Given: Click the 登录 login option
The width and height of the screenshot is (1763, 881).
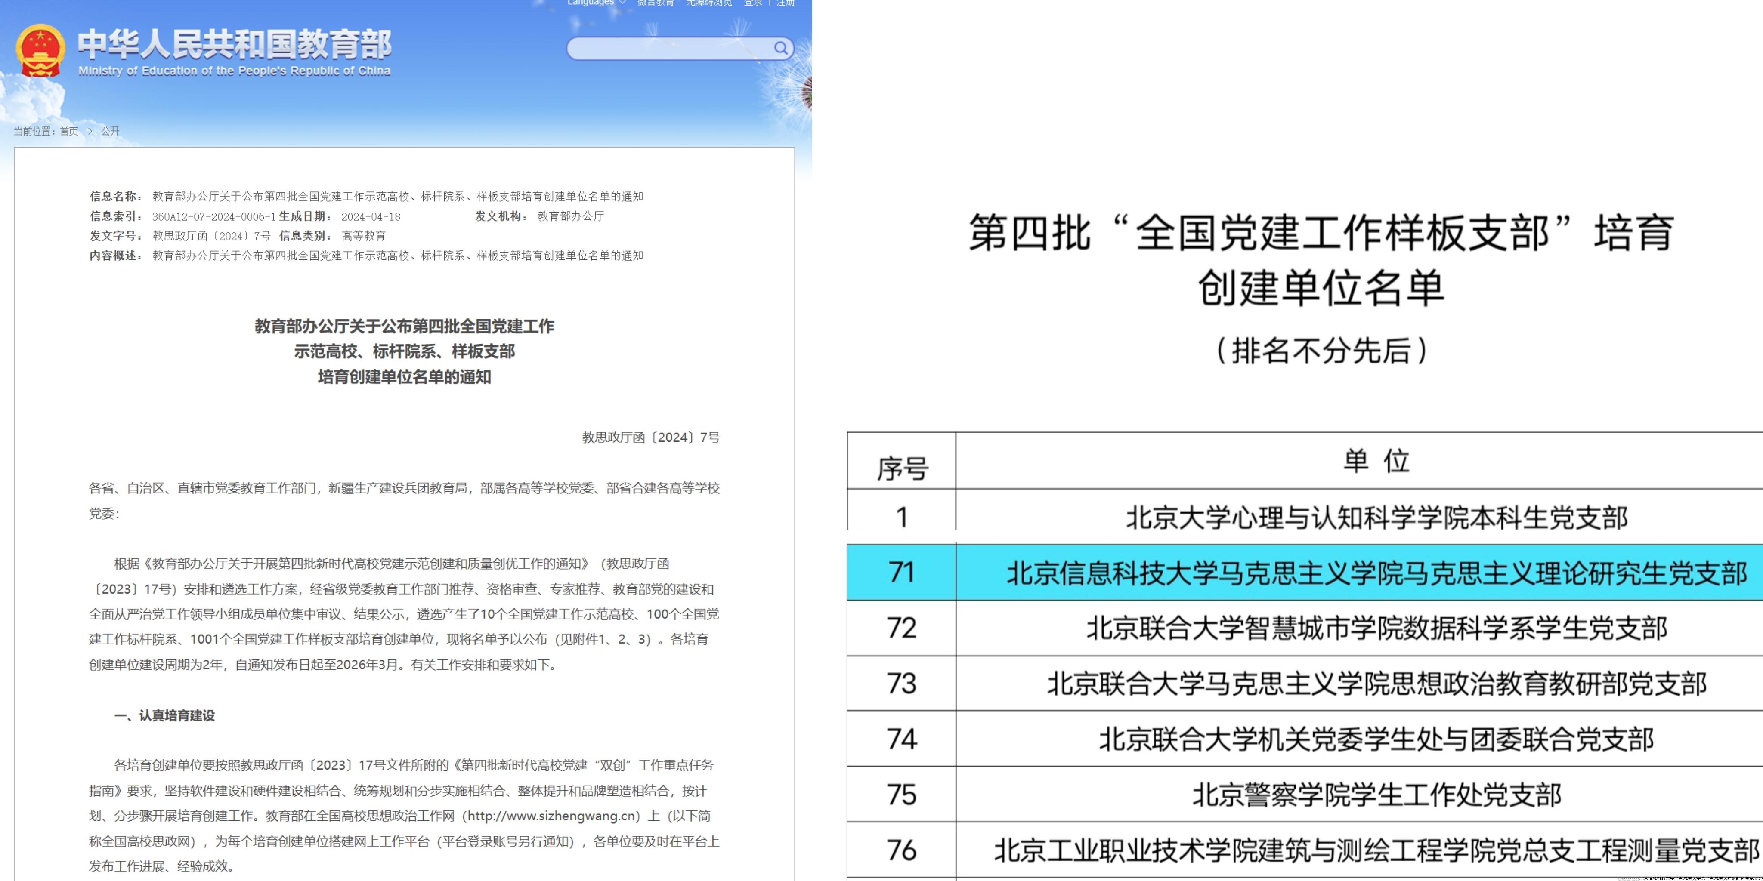Looking at the screenshot, I should (x=753, y=3).
